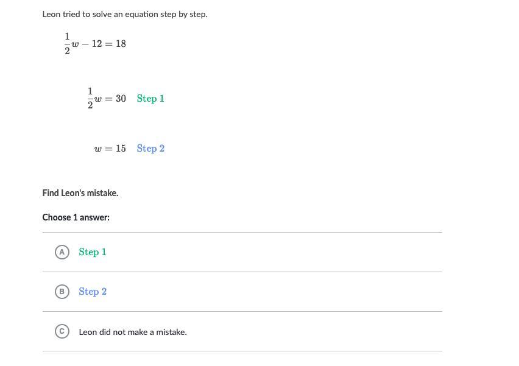Click blue Step 2 label beside equation
This screenshot has width=519, height=366.
point(150,148)
